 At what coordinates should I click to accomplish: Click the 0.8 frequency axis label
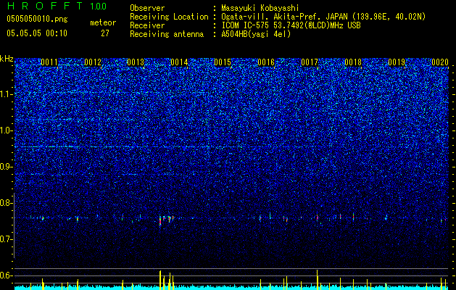[6, 203]
